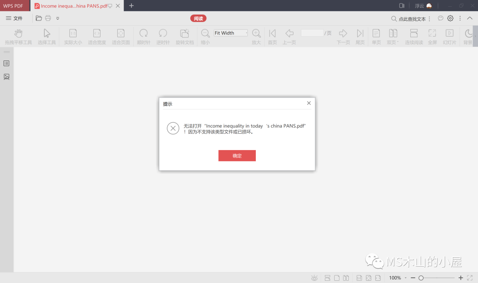Open the outline/bookmarks sidebar panel
This screenshot has width=478, height=283.
[6, 63]
